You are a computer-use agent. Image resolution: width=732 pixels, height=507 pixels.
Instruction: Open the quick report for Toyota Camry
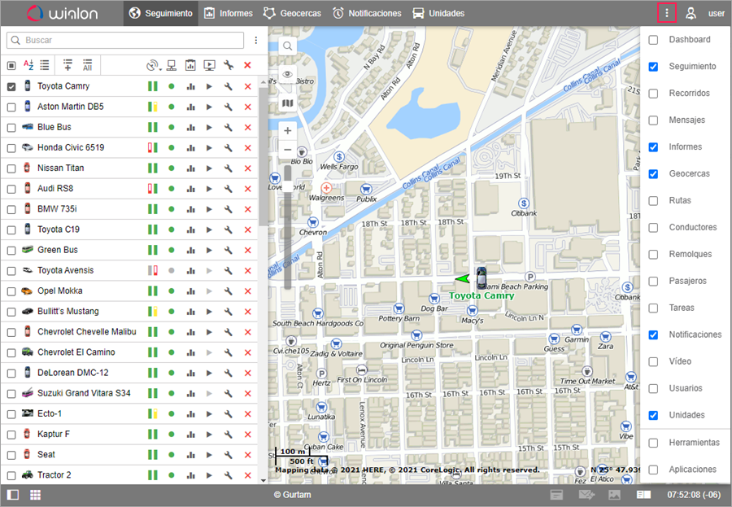click(x=190, y=86)
